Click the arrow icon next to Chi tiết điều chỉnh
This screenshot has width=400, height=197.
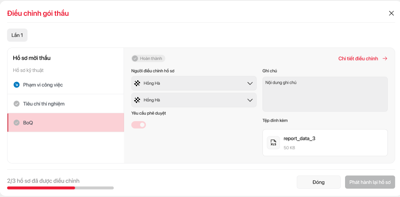[x=385, y=58]
